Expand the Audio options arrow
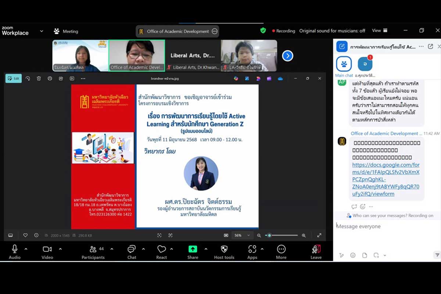Screen dimensions: 441x294 click(x=26, y=249)
